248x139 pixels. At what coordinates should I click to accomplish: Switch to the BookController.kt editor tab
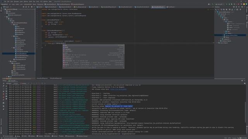[51, 7]
